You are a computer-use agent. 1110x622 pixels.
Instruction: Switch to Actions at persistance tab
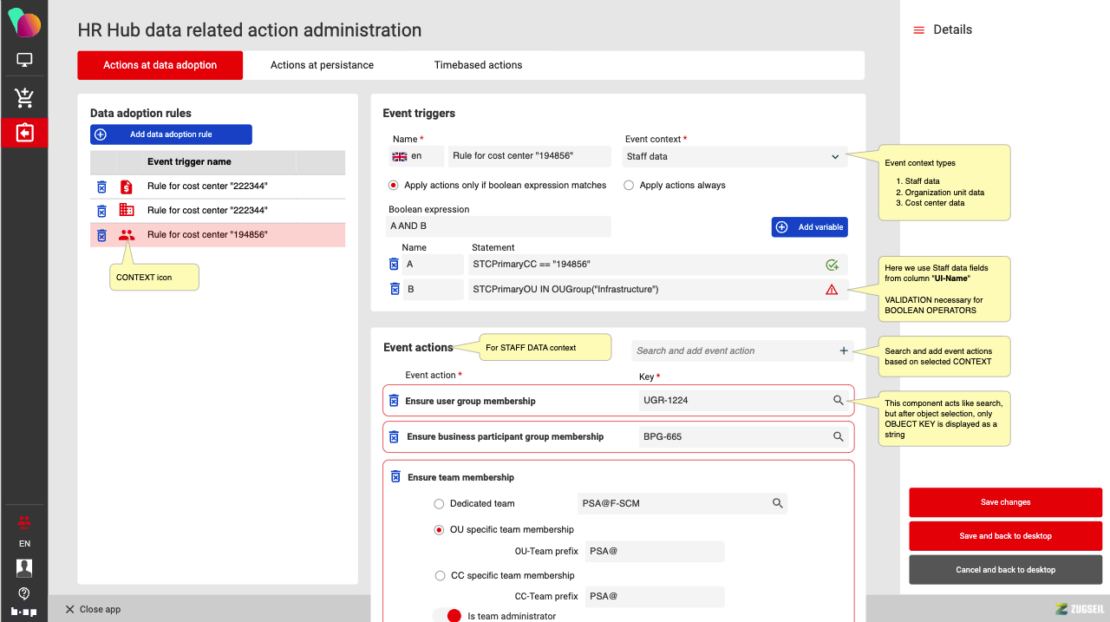click(x=322, y=65)
